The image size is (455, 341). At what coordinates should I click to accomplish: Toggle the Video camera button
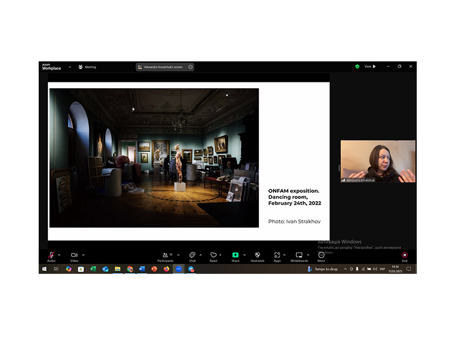click(x=74, y=255)
